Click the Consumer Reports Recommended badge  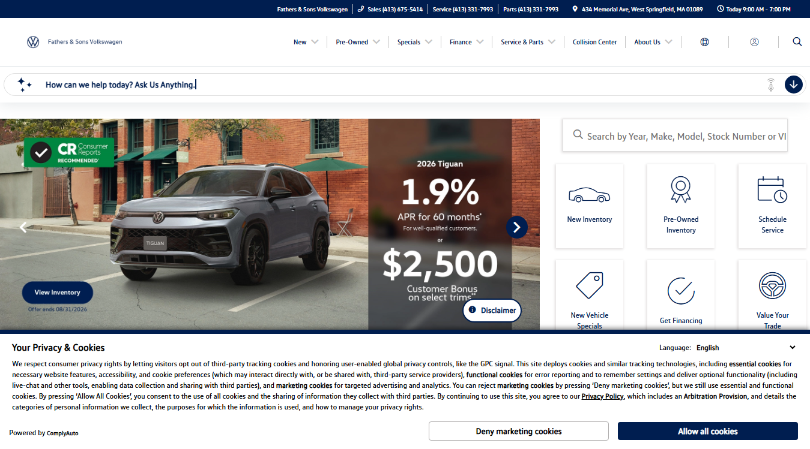coord(69,153)
